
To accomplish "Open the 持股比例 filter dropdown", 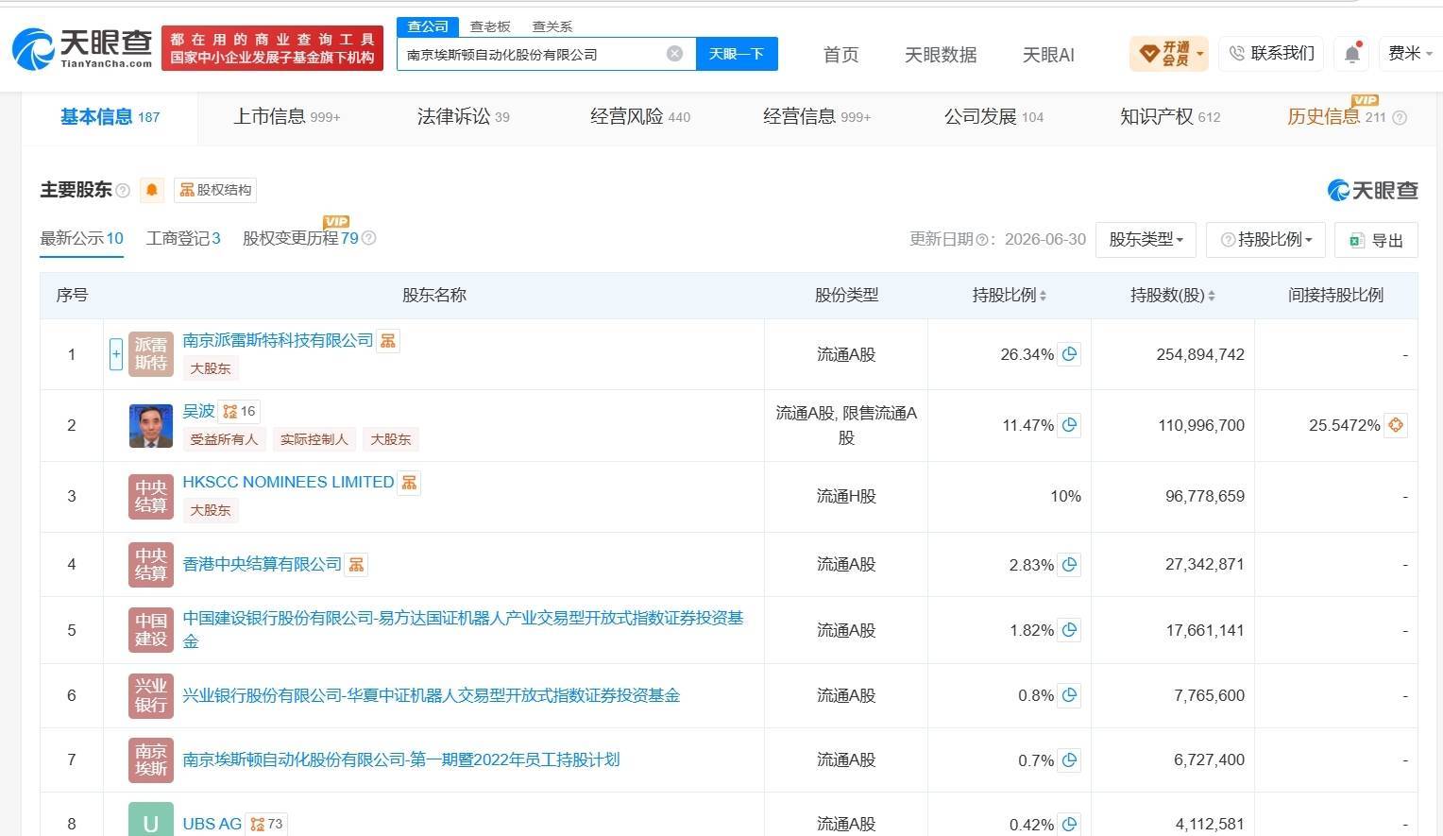I will tap(1266, 240).
